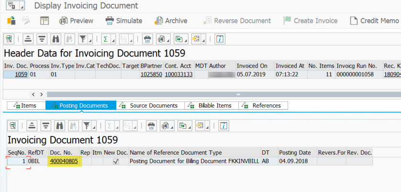
Task: Click the invoiced time cell 07:13:22
Action: [x=291, y=75]
